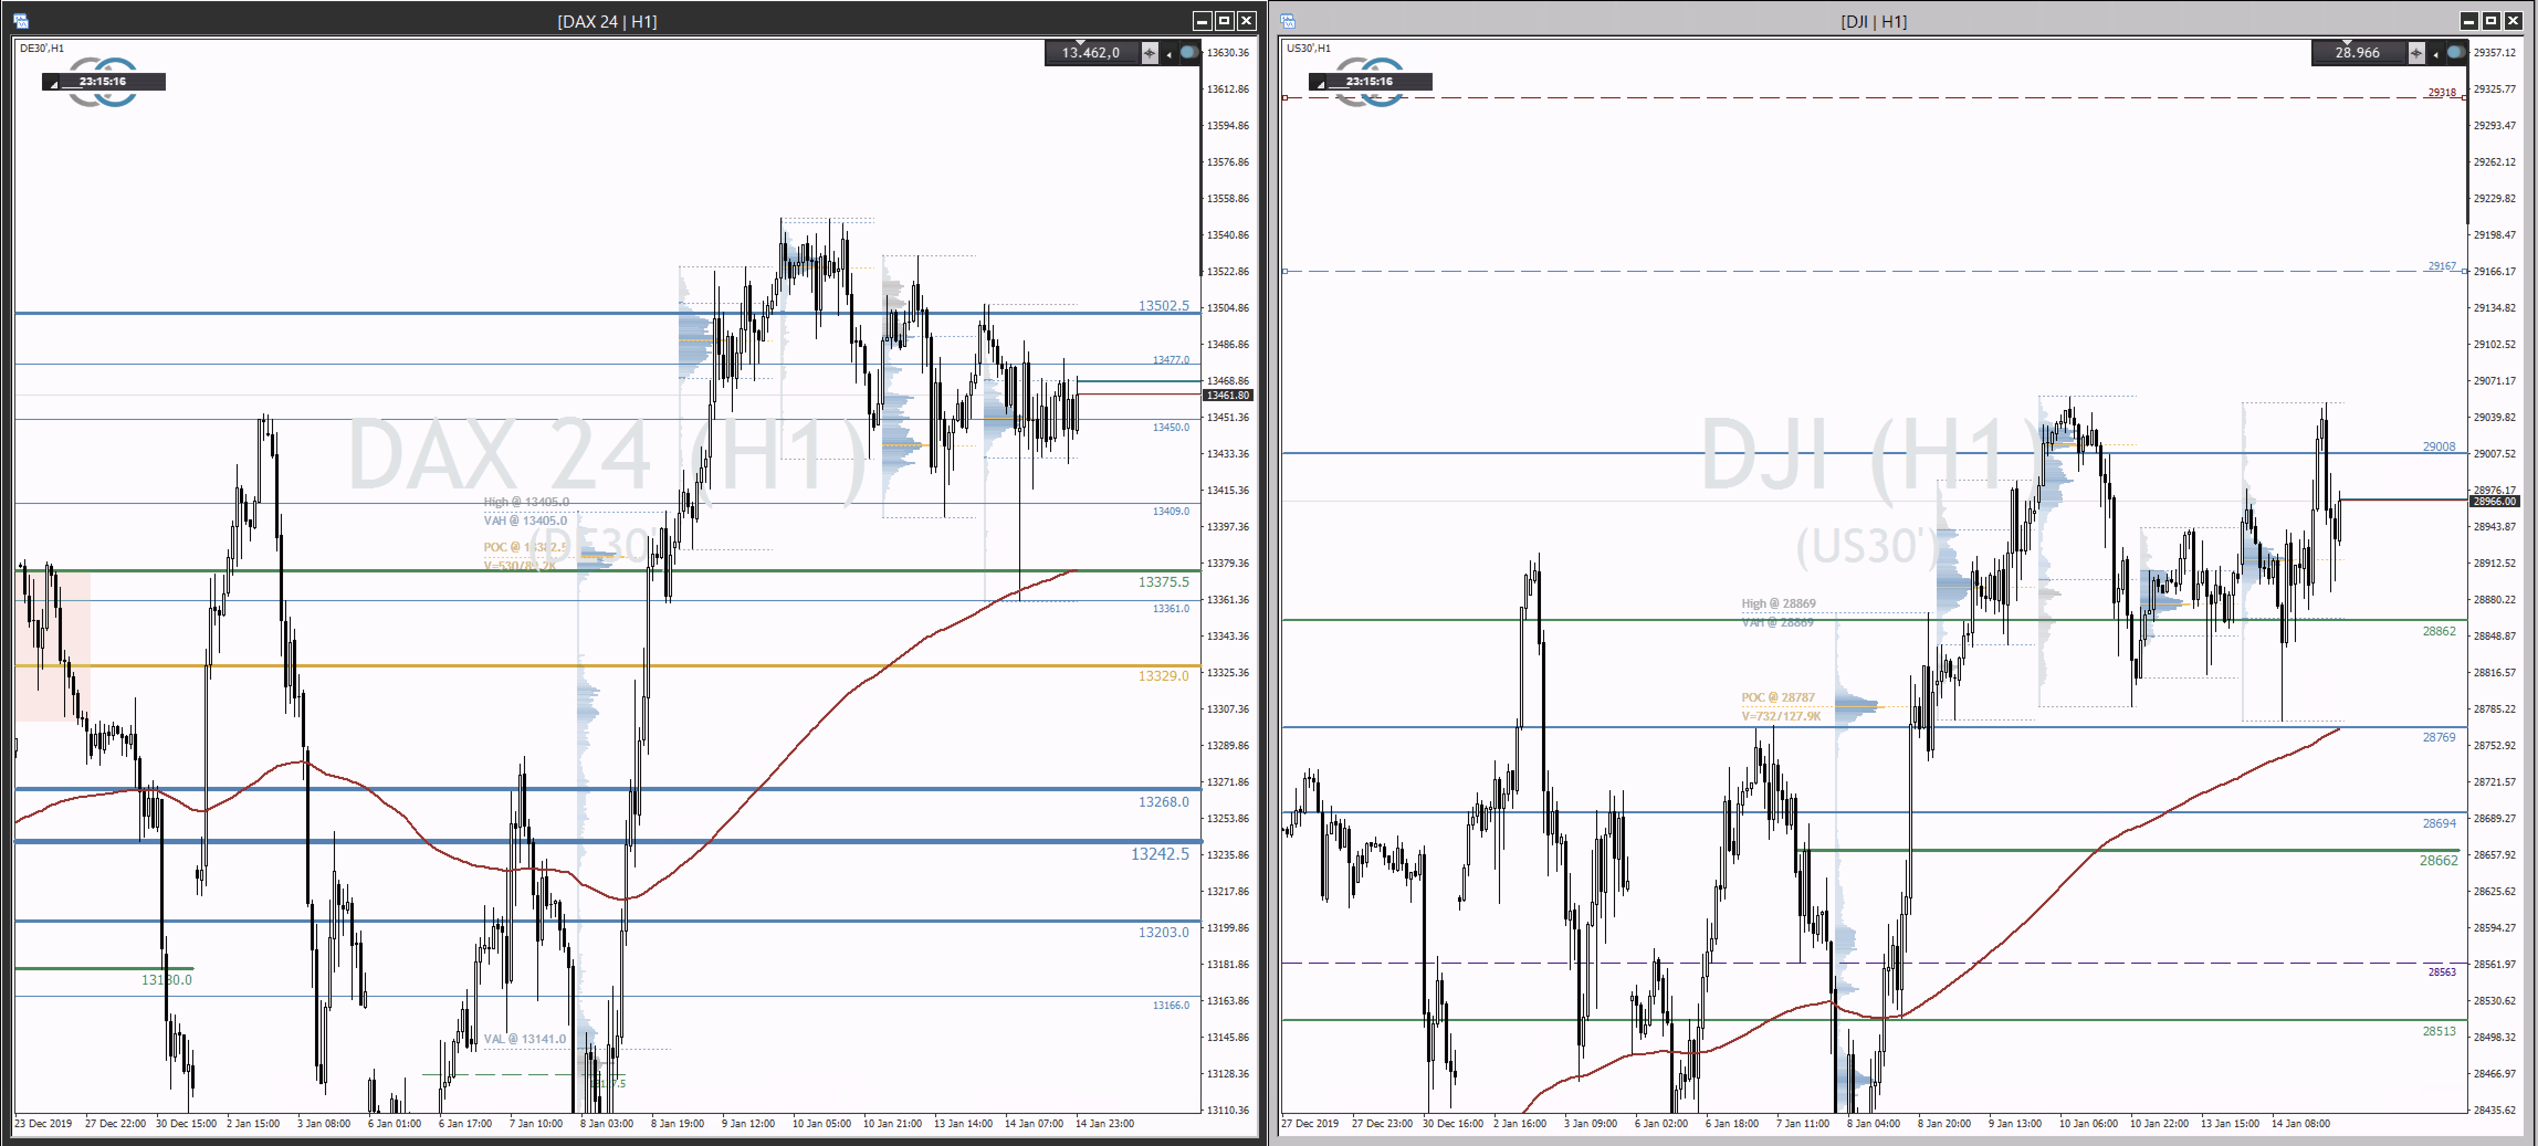The image size is (2538, 1146).
Task: Select the 13502.5 level label on DAX
Action: tap(1163, 306)
